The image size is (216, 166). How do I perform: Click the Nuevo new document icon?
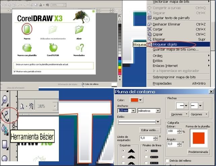(x=27, y=29)
